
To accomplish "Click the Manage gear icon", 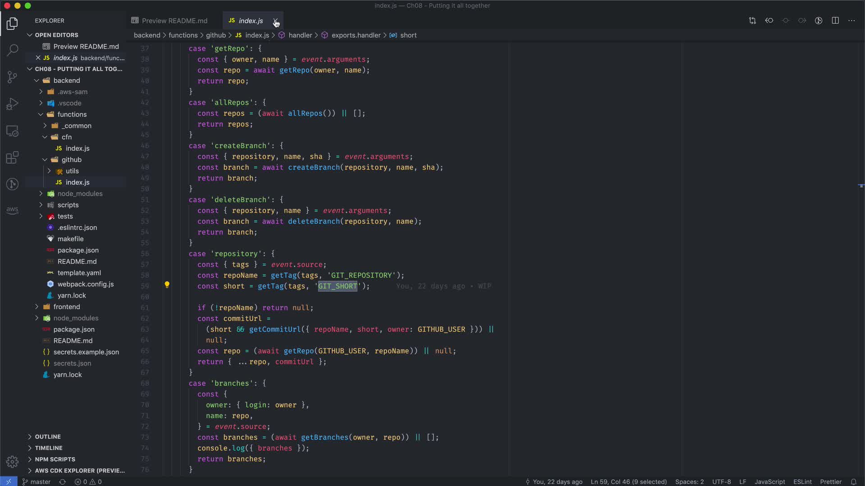I will point(13,462).
